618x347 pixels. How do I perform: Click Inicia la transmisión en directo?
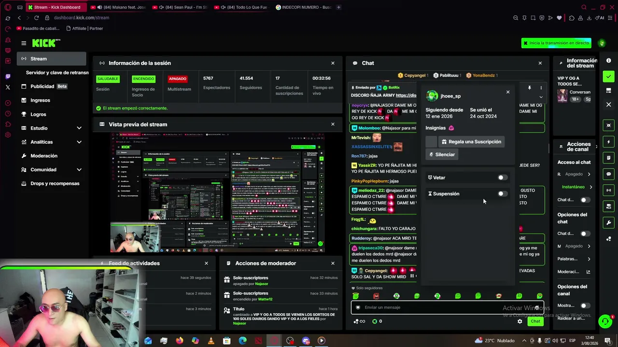click(x=556, y=43)
